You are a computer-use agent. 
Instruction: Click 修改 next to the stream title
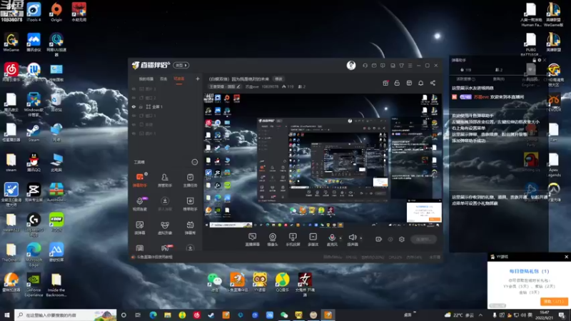(278, 78)
